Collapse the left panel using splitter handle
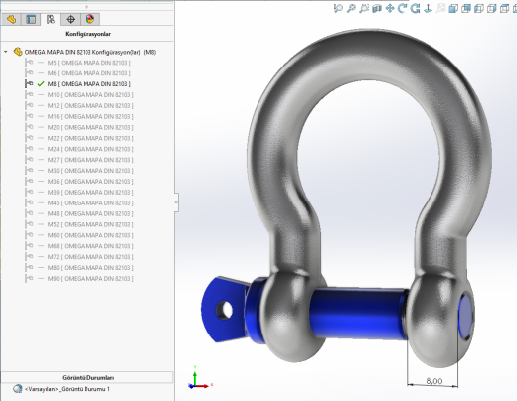517x401 pixels. click(x=176, y=201)
